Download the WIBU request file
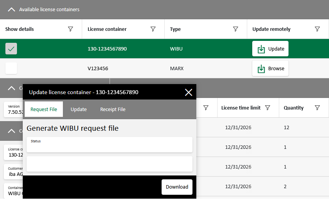The height and width of the screenshot is (199, 329). pos(177,187)
